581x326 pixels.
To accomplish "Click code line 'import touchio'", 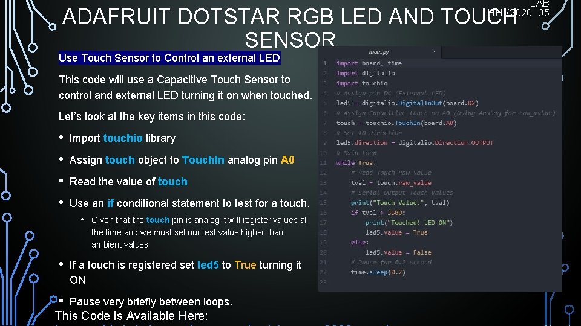I will pyautogui.click(x=362, y=83).
